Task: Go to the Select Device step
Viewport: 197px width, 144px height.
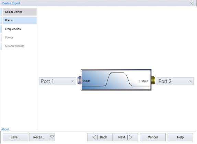Action: (x=20, y=12)
